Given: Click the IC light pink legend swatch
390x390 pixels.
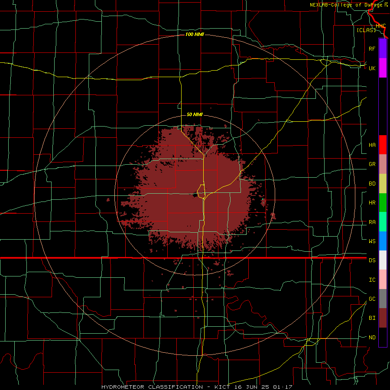Looking at the screenshot, I should [383, 279].
